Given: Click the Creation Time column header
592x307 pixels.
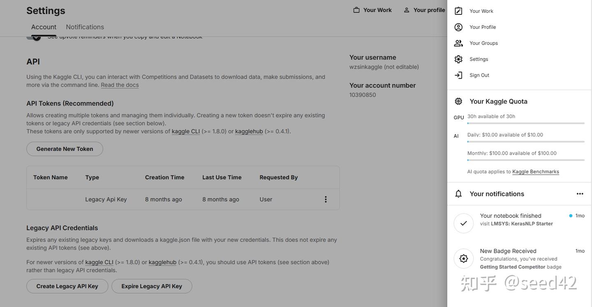Looking at the screenshot, I should (x=164, y=177).
